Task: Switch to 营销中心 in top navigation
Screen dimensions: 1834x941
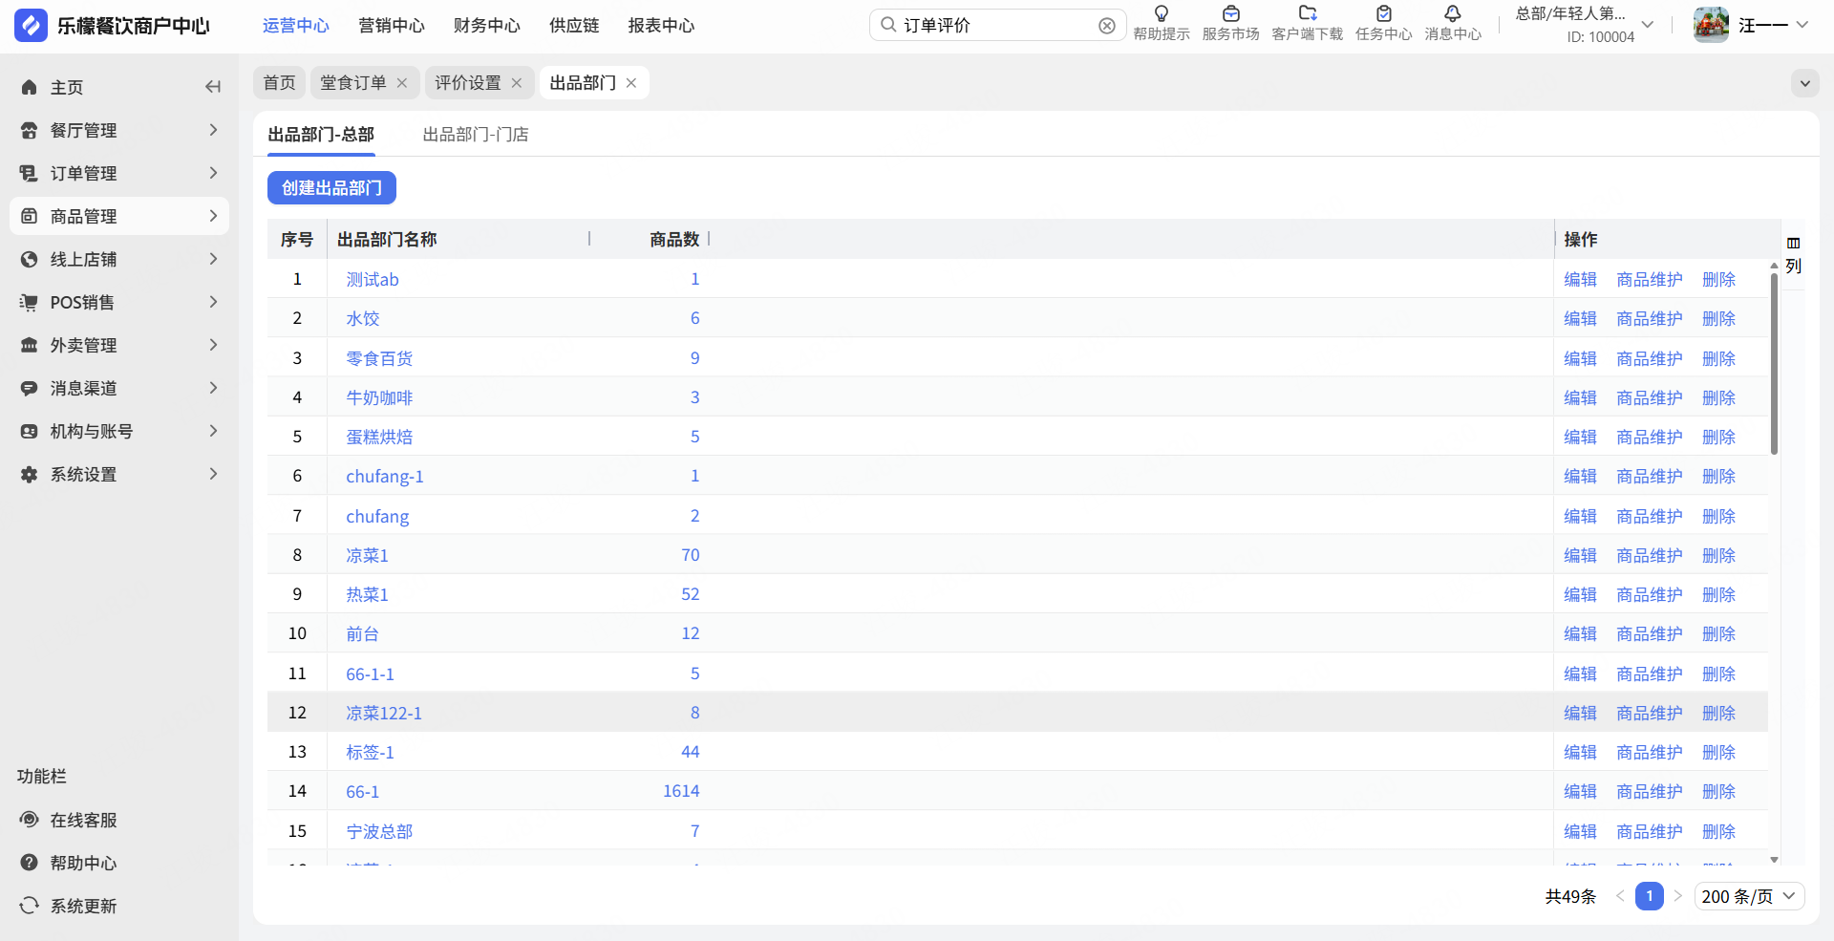Action: 392,26
